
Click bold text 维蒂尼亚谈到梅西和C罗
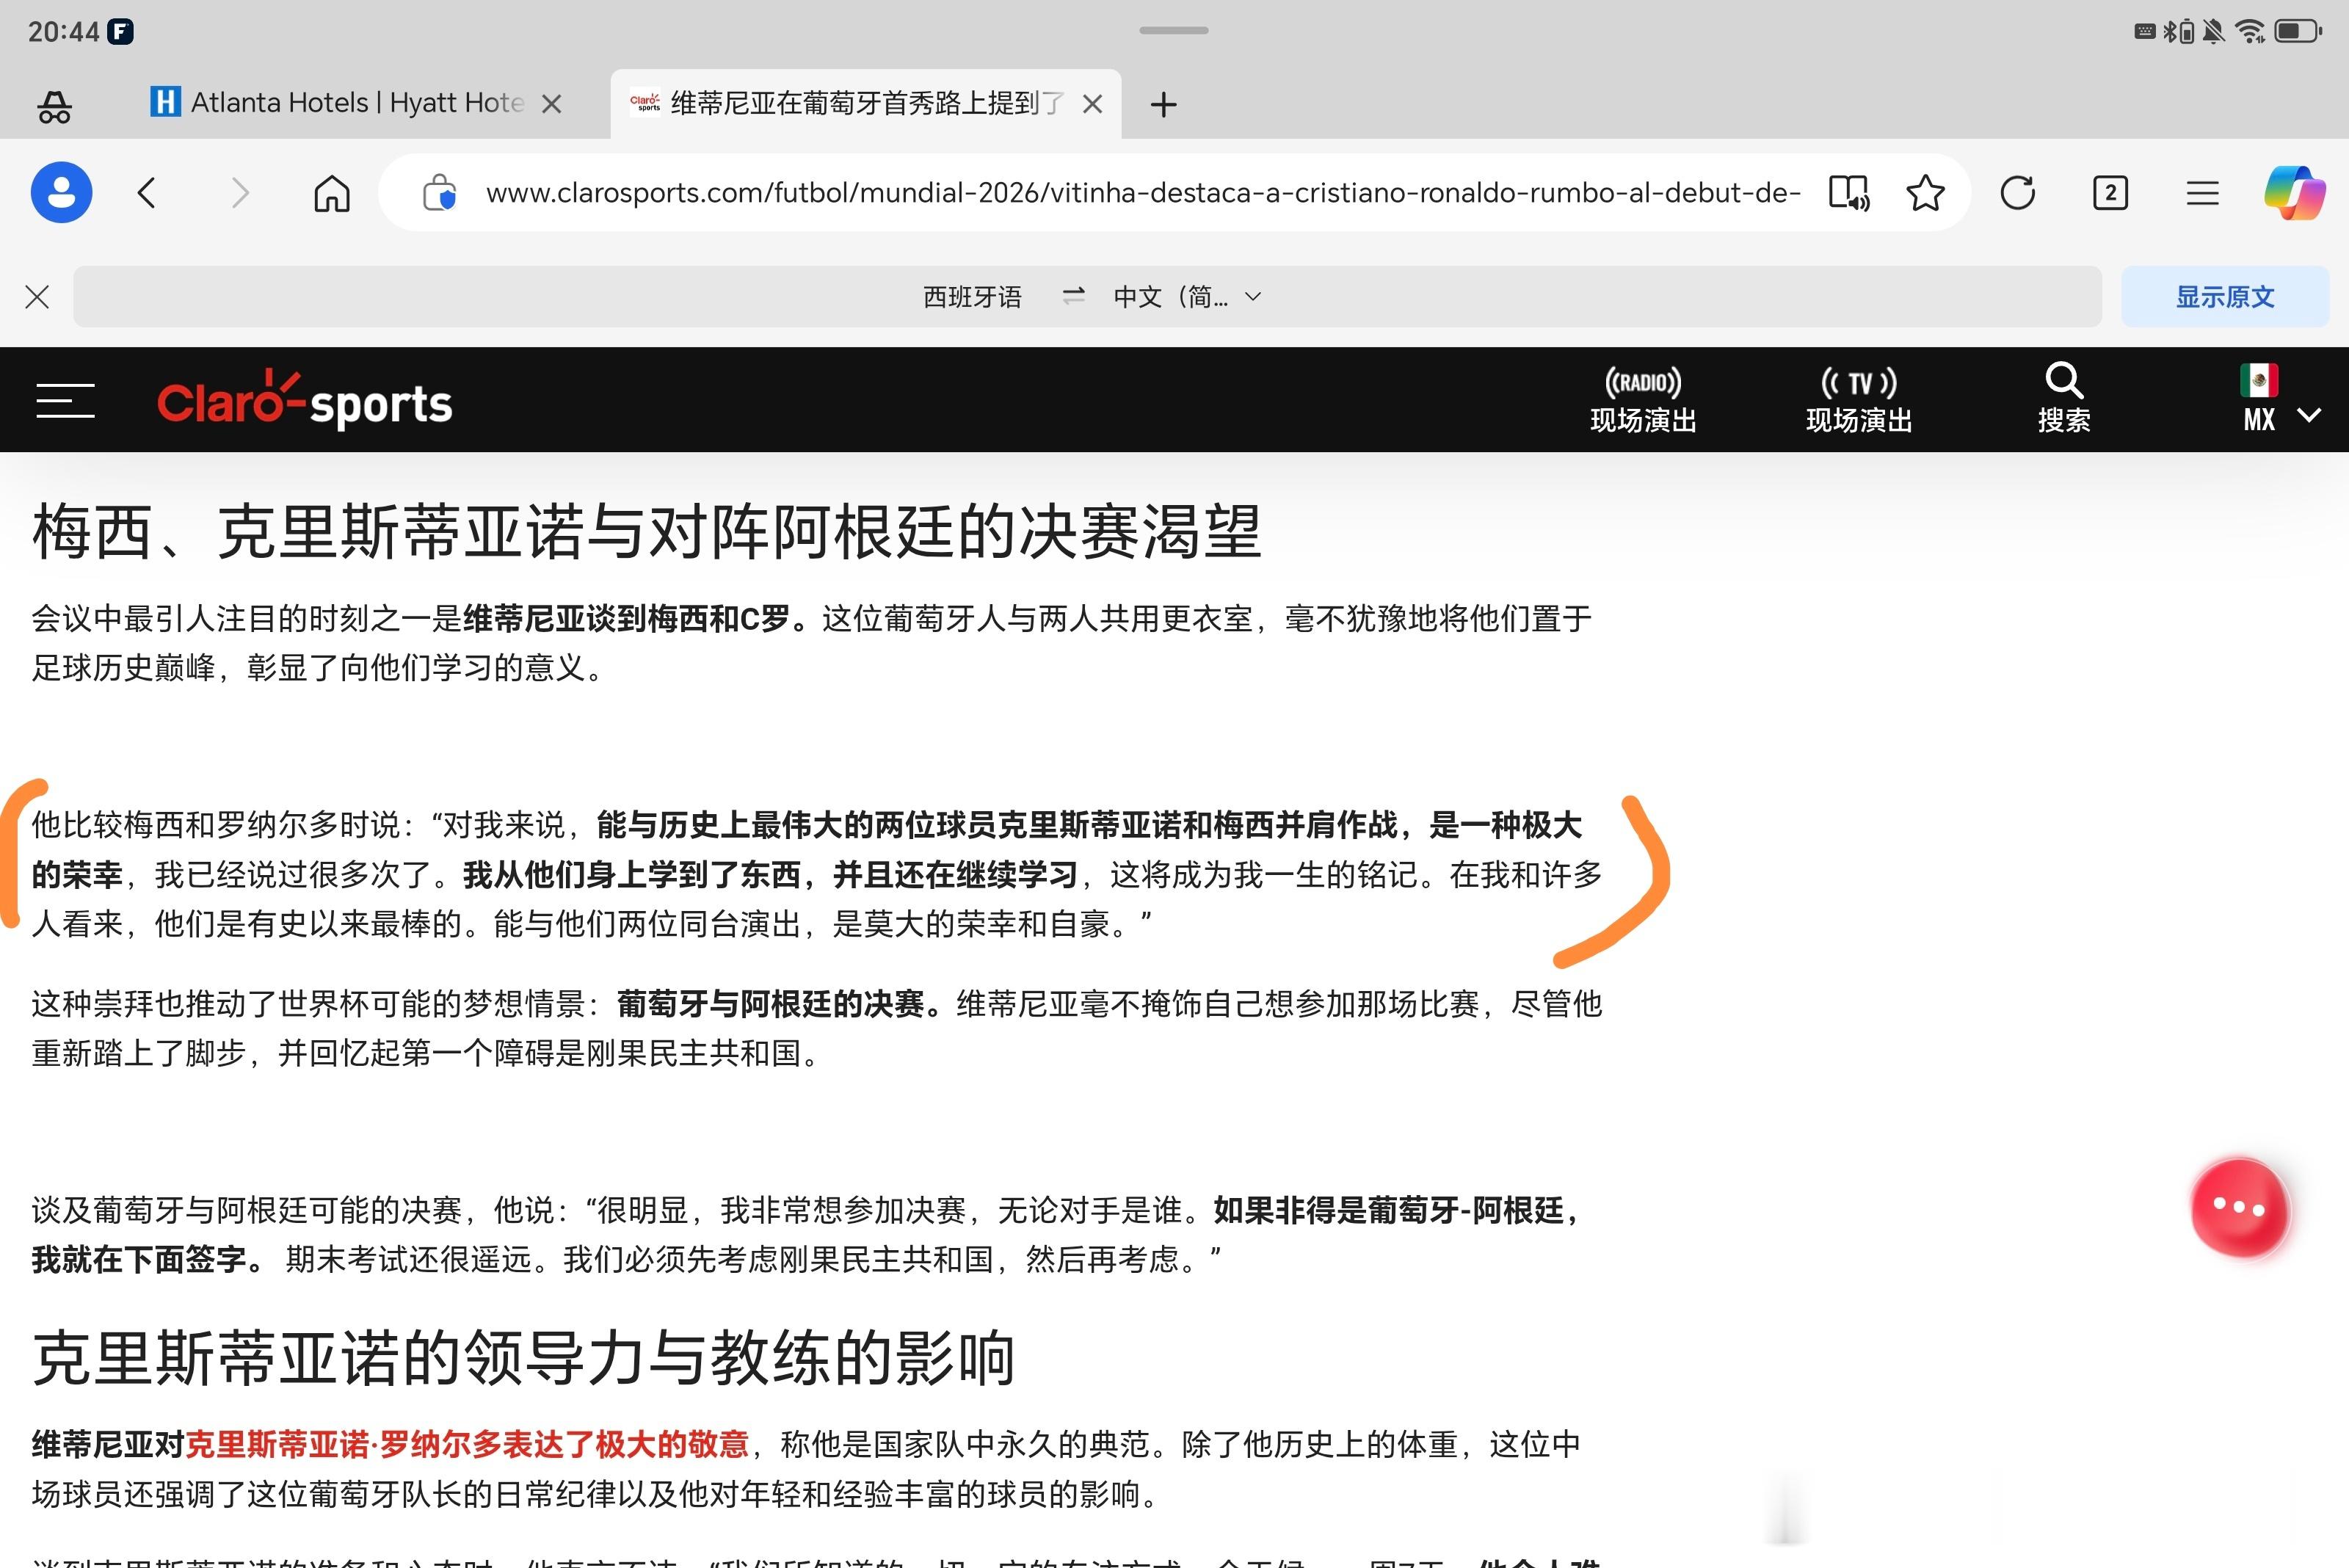pyautogui.click(x=626, y=618)
